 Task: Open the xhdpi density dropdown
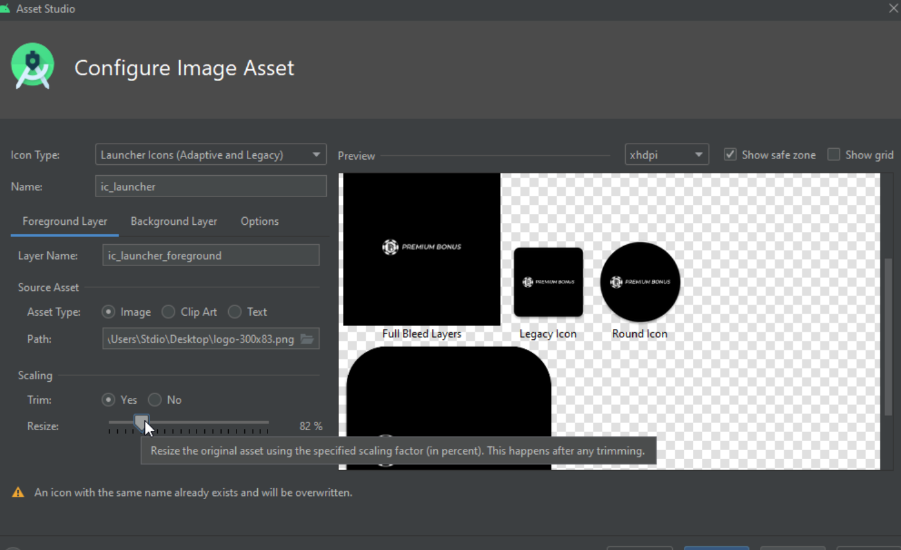point(666,155)
